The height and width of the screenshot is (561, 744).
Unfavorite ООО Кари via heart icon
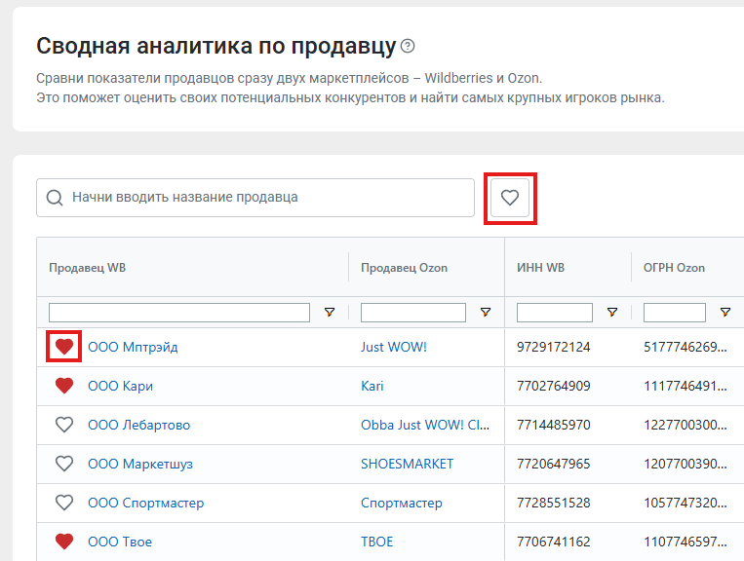(64, 386)
